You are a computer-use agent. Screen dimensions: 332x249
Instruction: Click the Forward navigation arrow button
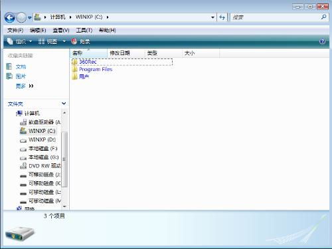point(21,18)
